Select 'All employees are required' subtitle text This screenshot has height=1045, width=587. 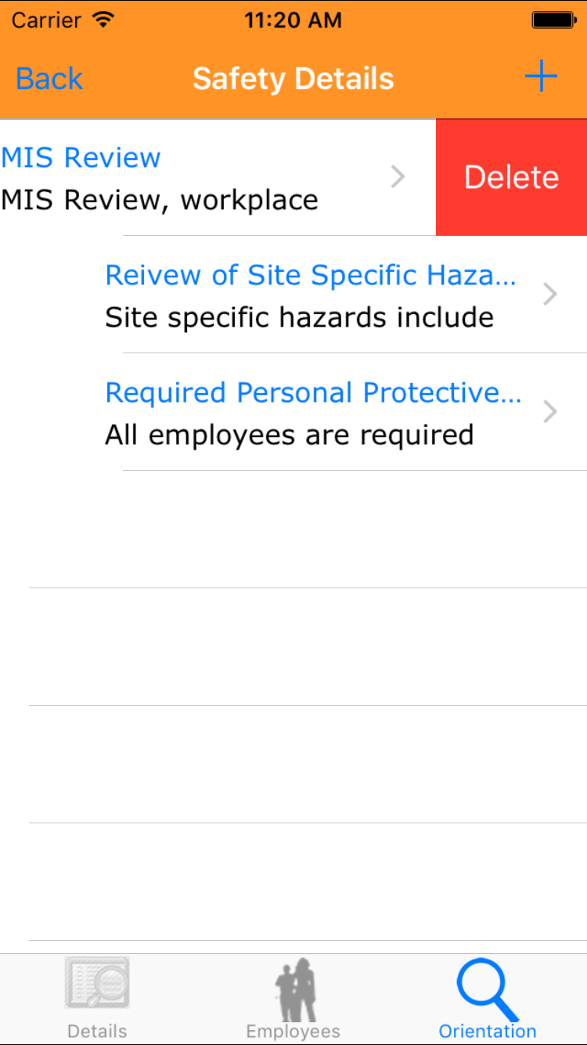point(290,435)
